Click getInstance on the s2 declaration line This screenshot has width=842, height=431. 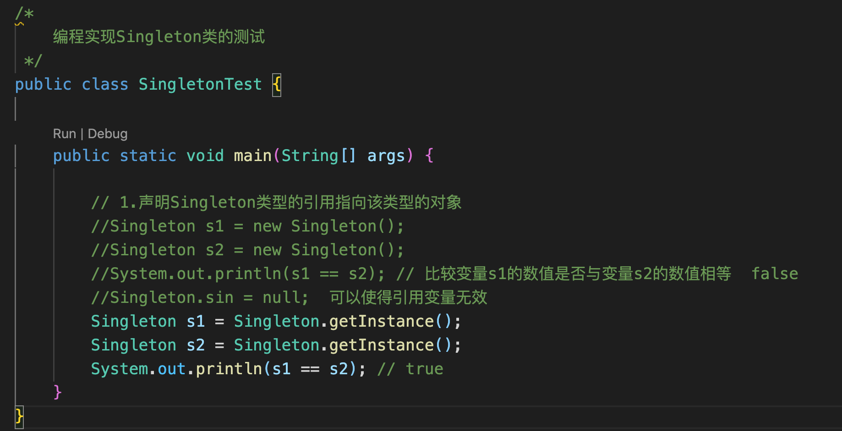381,345
